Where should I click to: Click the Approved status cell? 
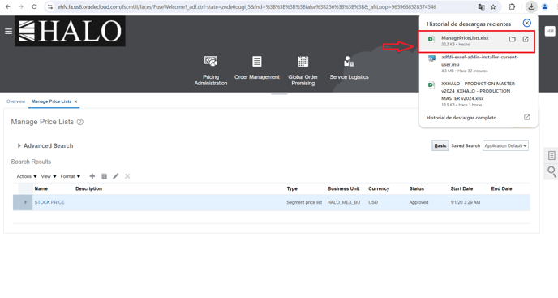pos(418,202)
